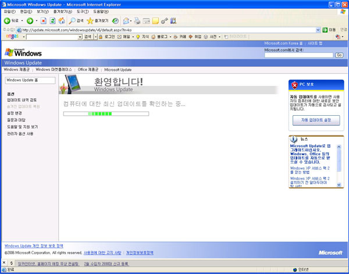Open the 파일(F) menu
Screen dimensions: 349x274
coord(9,12)
